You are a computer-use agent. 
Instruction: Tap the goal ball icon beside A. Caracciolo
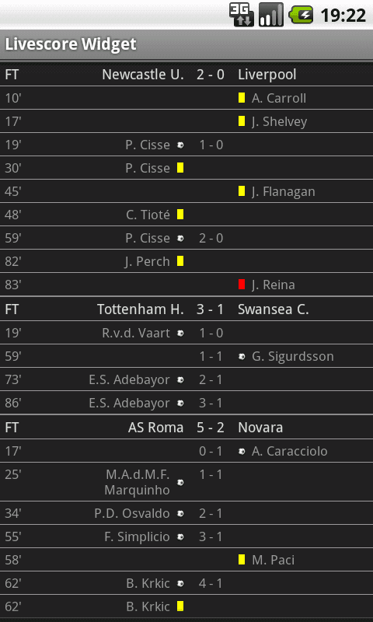tap(242, 452)
